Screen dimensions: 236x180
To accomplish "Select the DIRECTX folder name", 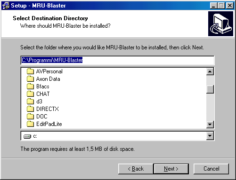I will (48, 109).
